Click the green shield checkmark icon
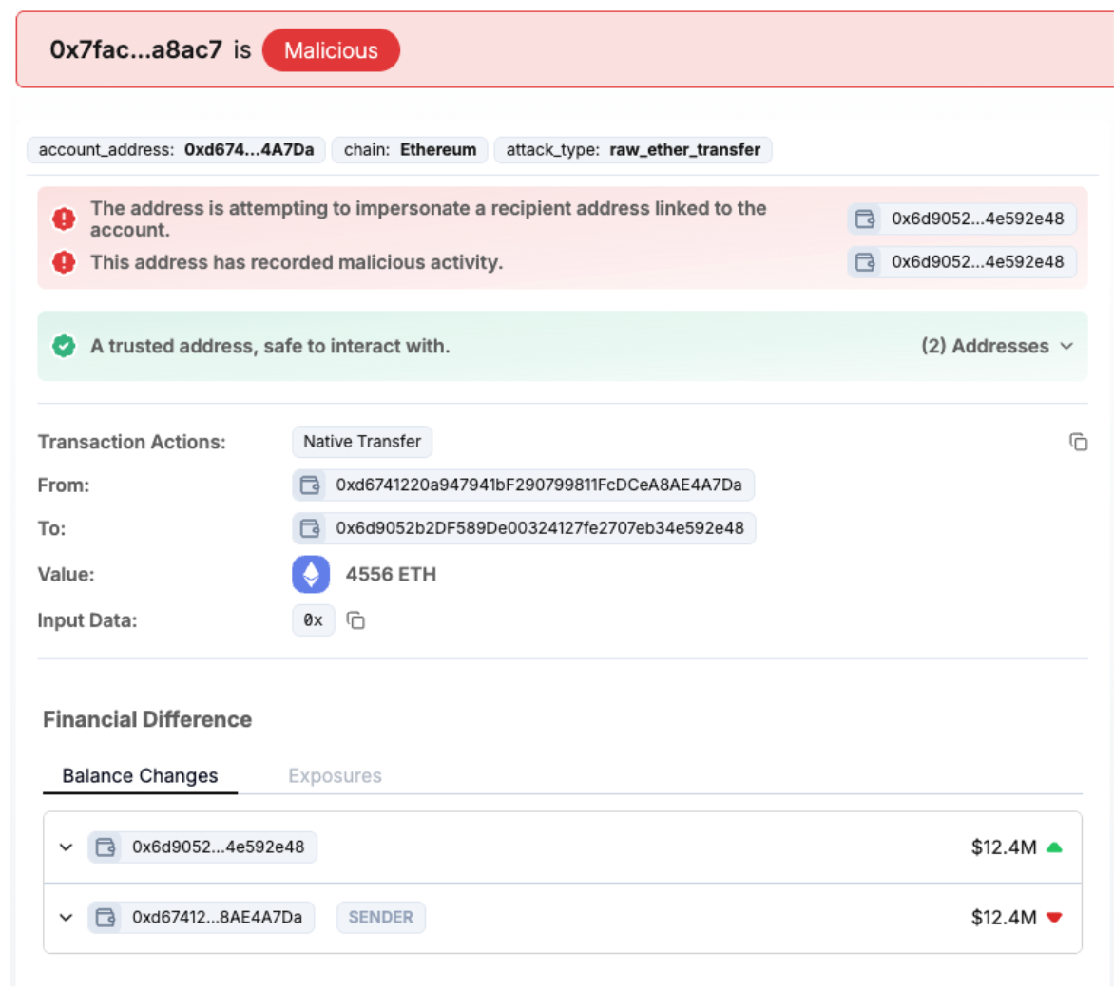 [x=64, y=347]
